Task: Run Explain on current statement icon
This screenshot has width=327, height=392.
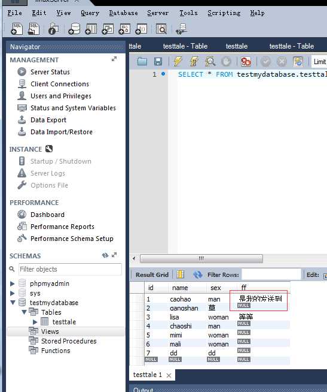Action: [x=210, y=61]
